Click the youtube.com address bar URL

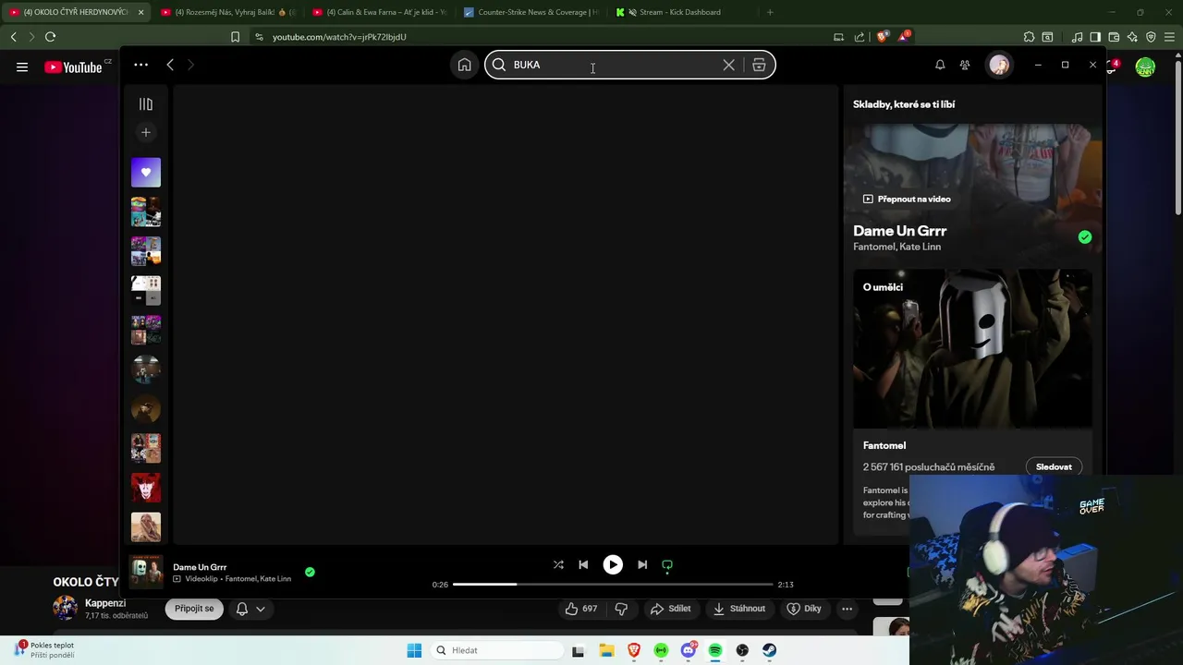[339, 37]
